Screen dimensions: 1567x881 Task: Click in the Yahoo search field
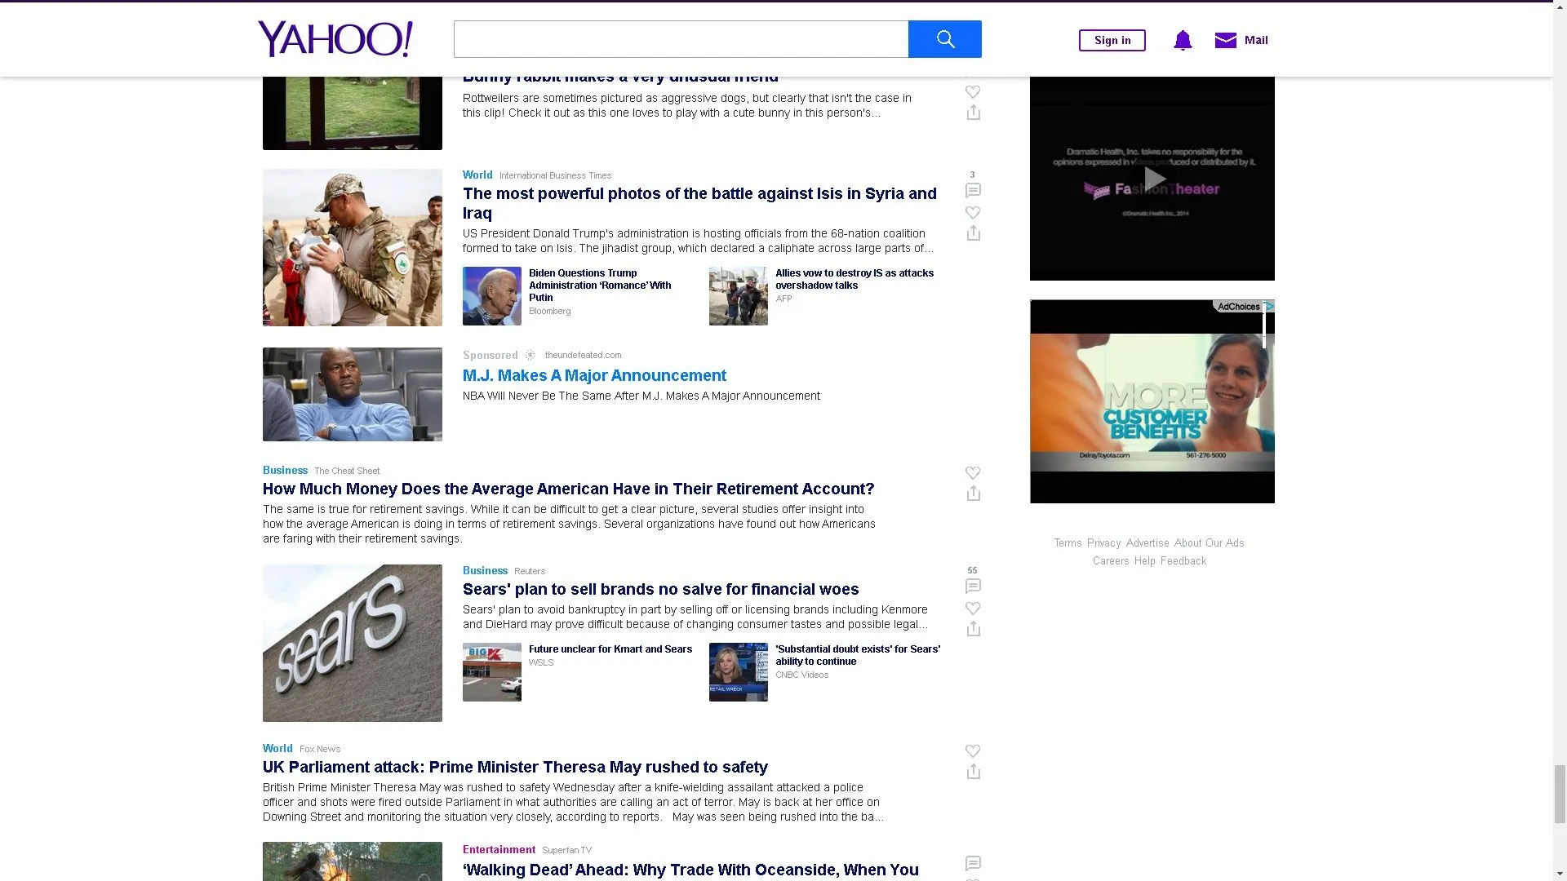click(681, 39)
